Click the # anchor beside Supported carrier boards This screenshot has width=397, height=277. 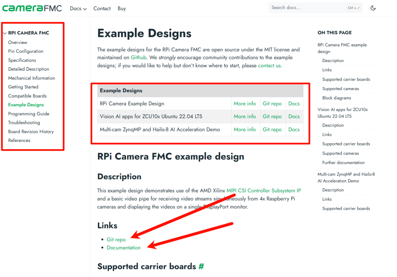pyautogui.click(x=201, y=266)
